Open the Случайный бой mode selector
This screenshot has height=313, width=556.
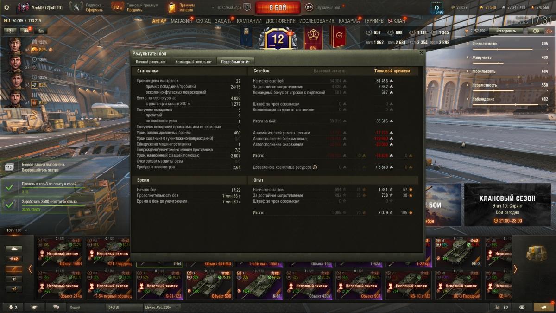pyautogui.click(x=323, y=7)
